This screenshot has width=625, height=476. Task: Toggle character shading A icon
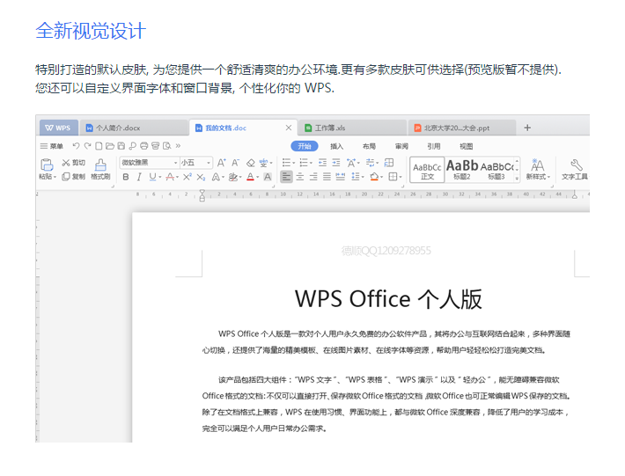[x=268, y=177]
